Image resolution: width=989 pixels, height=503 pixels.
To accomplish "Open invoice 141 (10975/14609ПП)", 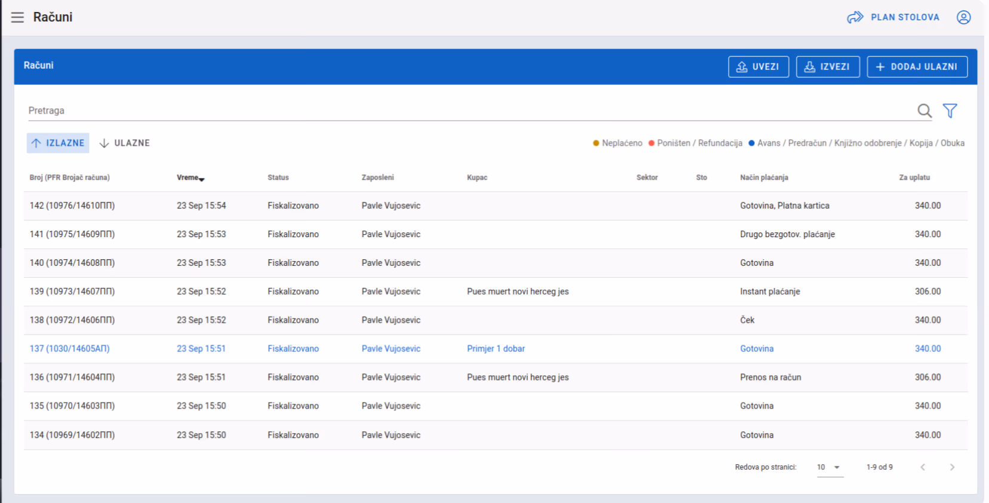I will point(496,235).
